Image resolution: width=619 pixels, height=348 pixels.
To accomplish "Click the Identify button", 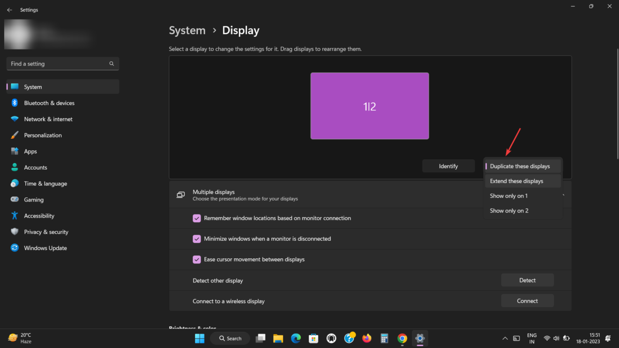I will 448,165.
